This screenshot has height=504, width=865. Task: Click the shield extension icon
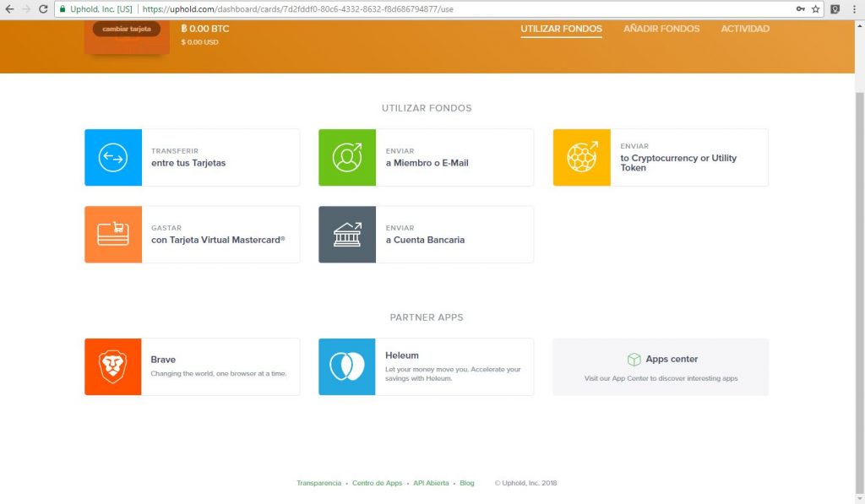point(835,8)
